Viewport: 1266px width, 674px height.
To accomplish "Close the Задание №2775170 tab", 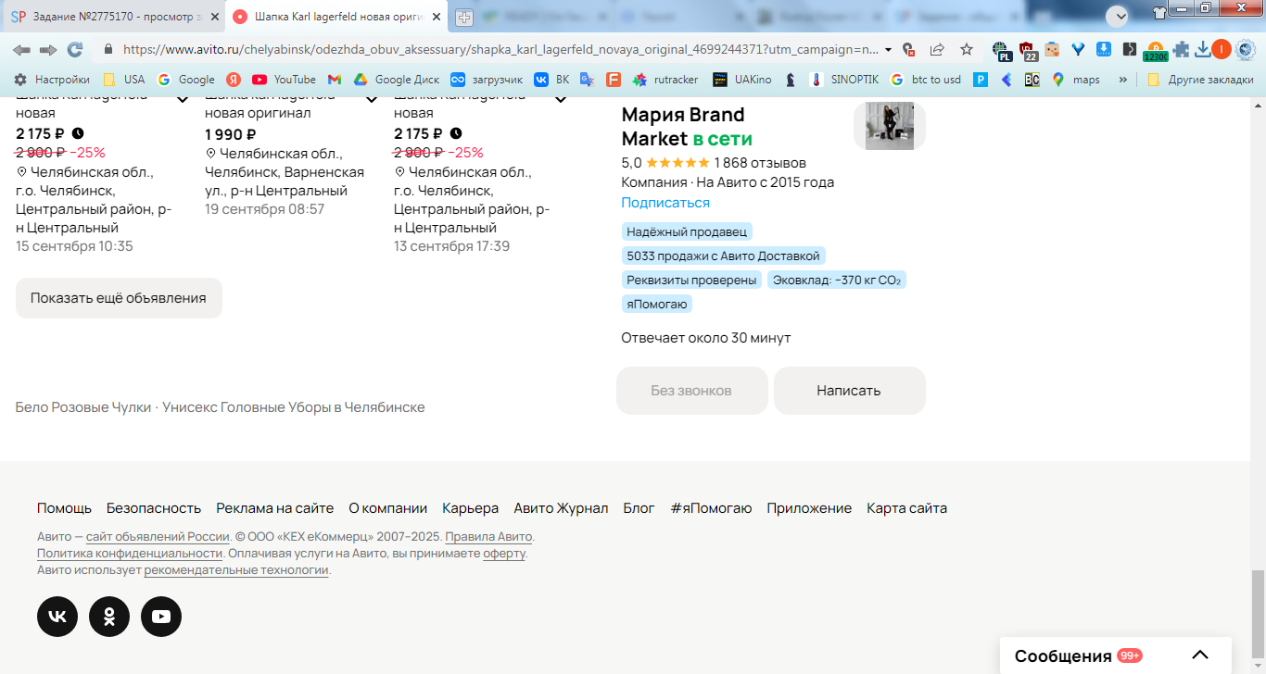I will click(x=214, y=17).
